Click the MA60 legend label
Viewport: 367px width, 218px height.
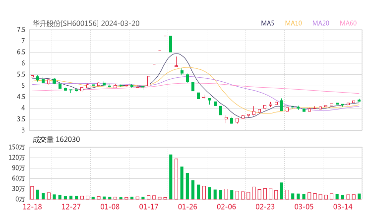pos(348,23)
